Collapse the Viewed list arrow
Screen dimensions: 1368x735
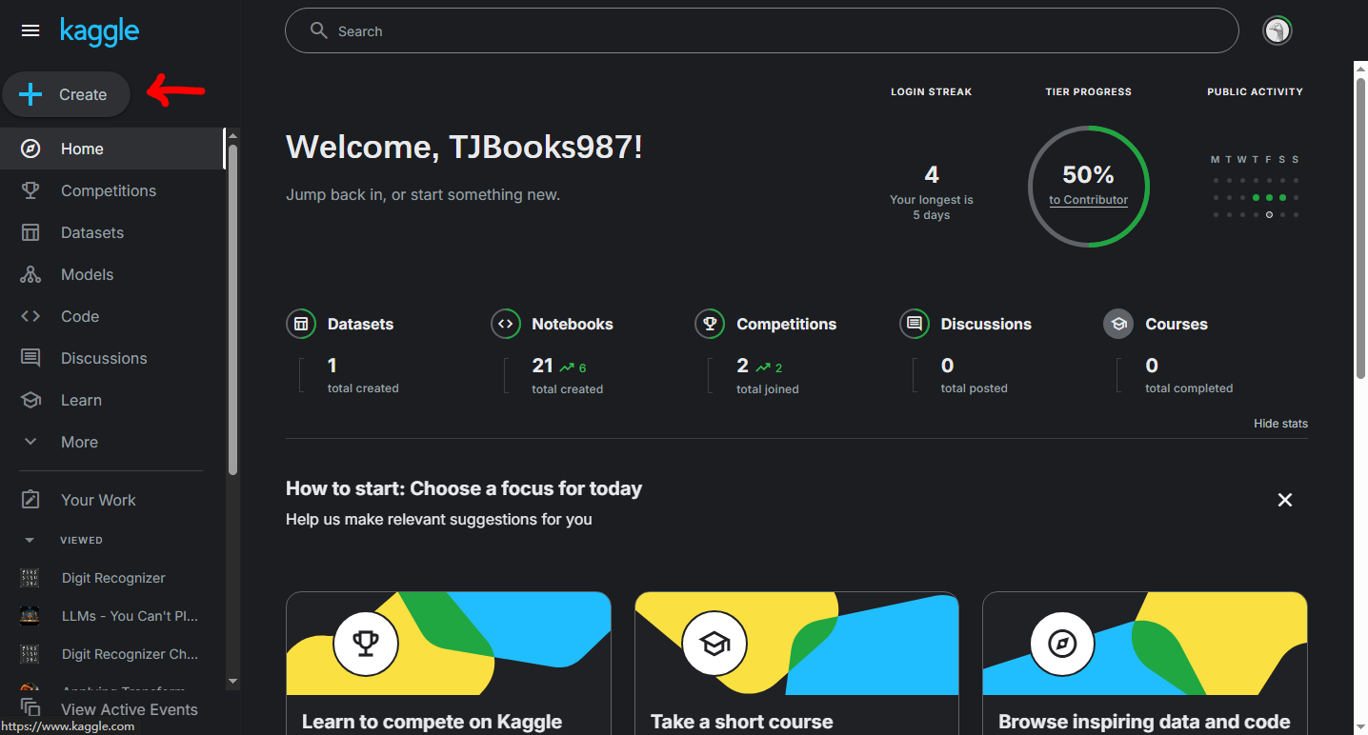click(x=30, y=540)
